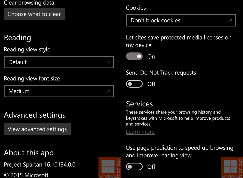
Task: Click the chevron in the Medium dropdown
Action: (108, 91)
